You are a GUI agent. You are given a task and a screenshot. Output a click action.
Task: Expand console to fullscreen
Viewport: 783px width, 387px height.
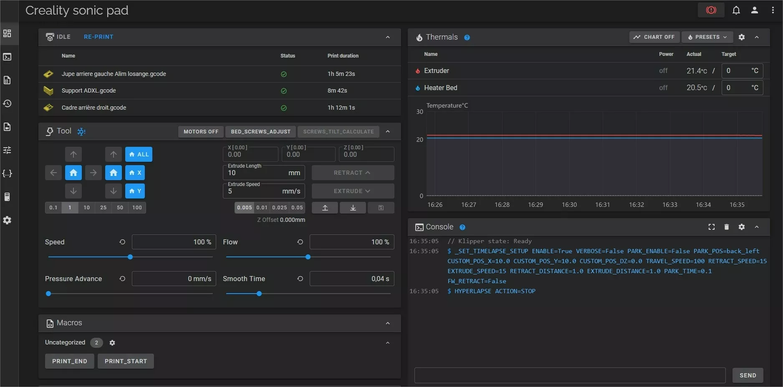click(x=711, y=227)
